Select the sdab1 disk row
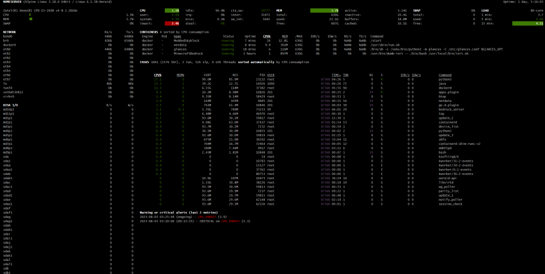545x274 pixels. tap(68, 178)
